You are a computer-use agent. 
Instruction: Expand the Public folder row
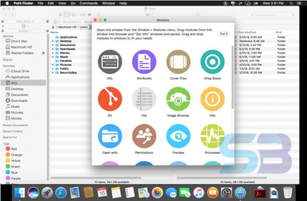(53, 69)
